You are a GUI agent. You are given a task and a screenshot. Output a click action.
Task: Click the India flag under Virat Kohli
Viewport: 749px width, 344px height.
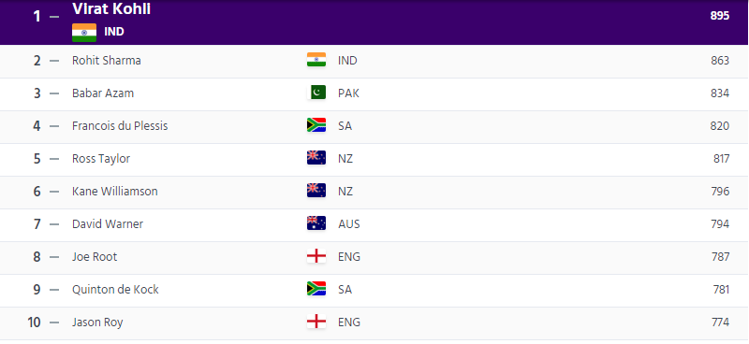(x=84, y=33)
